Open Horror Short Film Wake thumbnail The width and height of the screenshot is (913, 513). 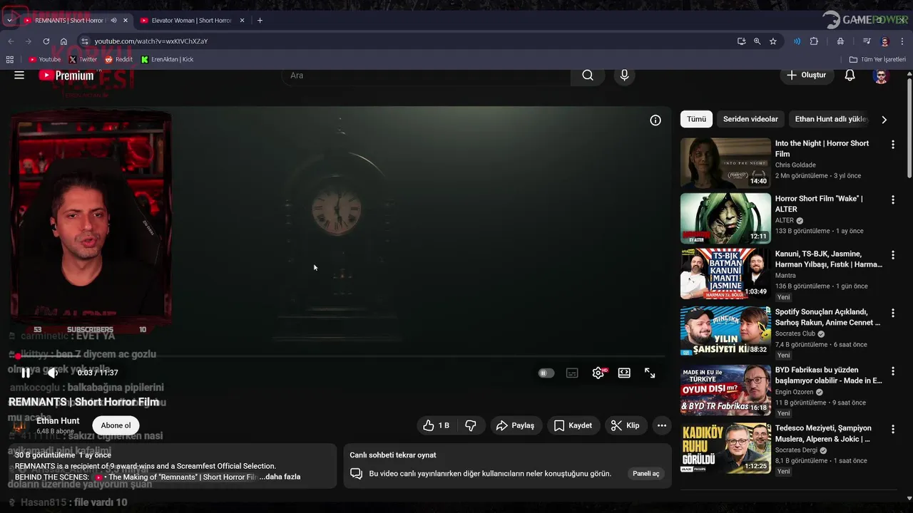pos(725,219)
